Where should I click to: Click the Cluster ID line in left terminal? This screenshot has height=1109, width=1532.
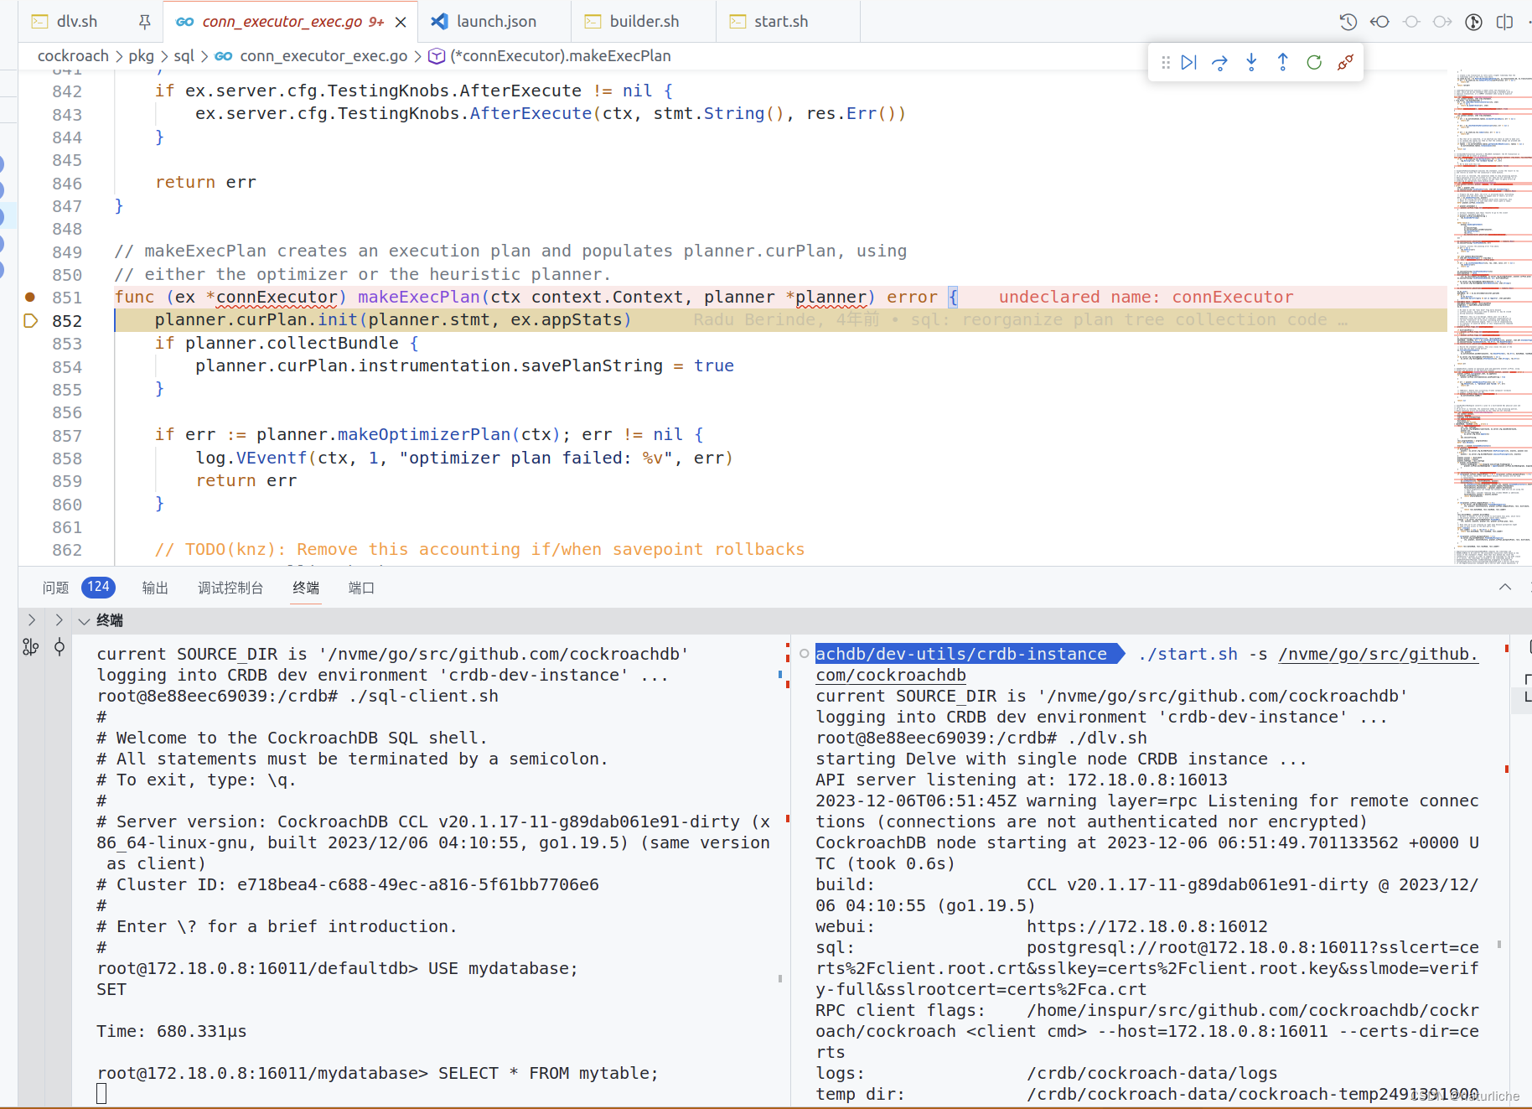pyautogui.click(x=348, y=884)
